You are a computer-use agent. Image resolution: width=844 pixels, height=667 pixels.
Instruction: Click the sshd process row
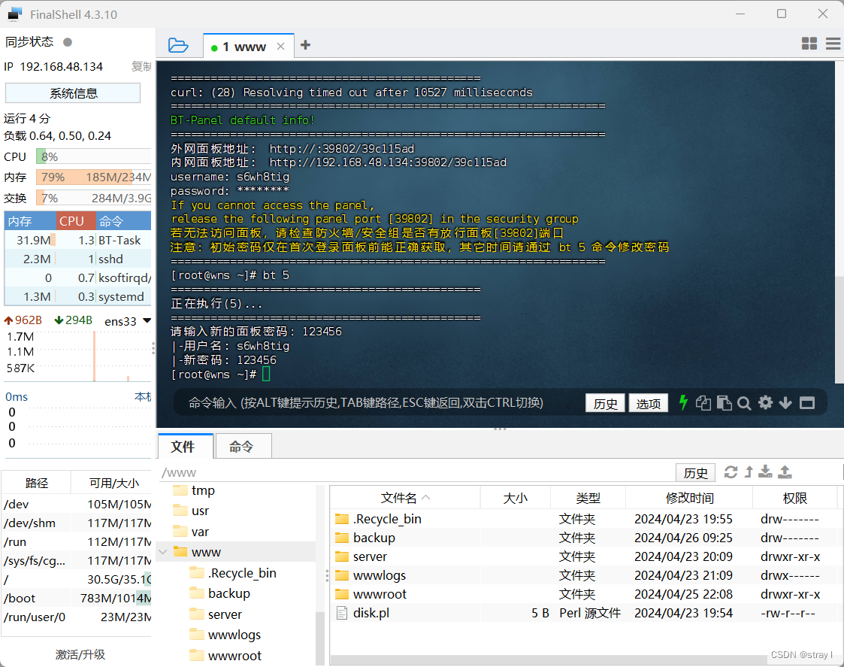point(78,259)
